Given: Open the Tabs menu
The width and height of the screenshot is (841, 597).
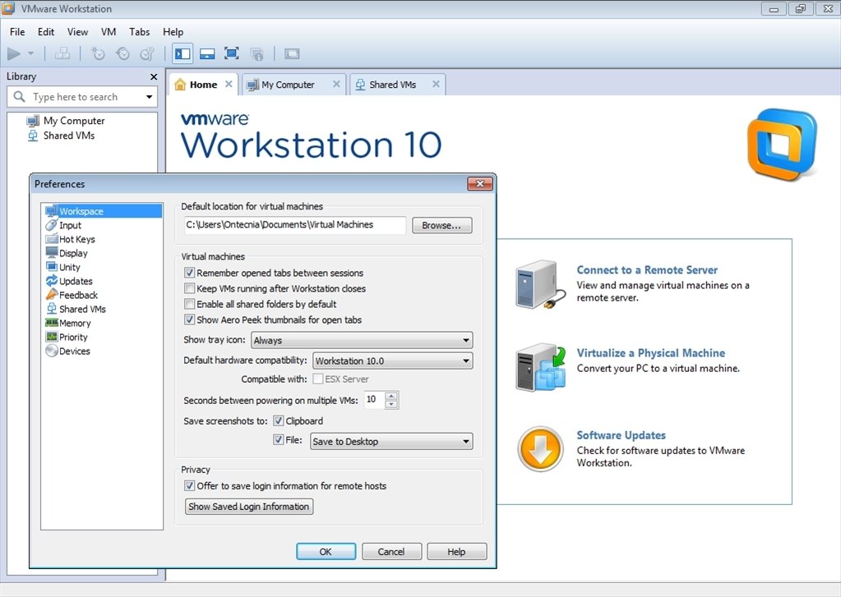Looking at the screenshot, I should pos(140,32).
